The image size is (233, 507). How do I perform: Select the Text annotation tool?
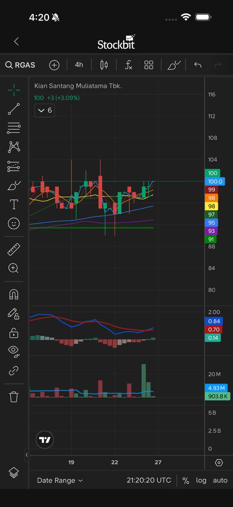(14, 204)
